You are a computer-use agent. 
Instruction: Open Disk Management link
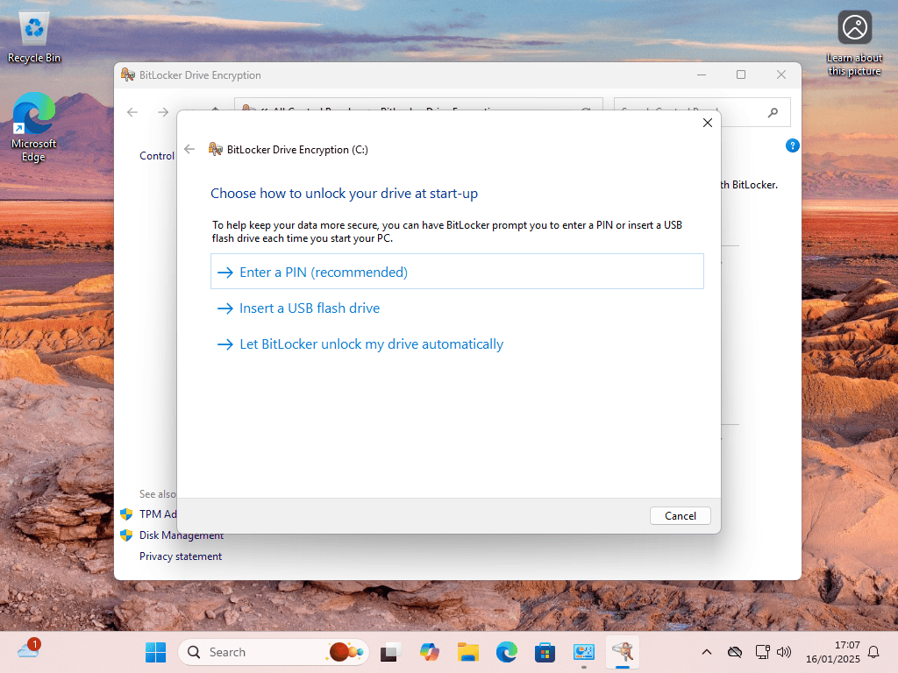[181, 535]
